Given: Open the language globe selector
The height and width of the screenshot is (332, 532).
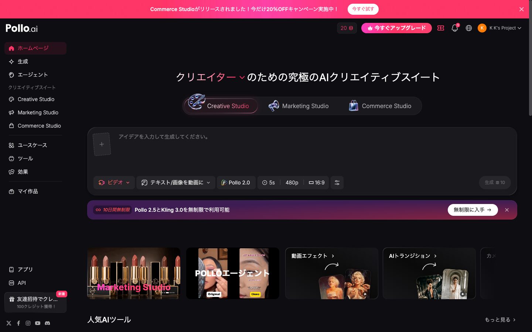Looking at the screenshot, I should [x=469, y=28].
